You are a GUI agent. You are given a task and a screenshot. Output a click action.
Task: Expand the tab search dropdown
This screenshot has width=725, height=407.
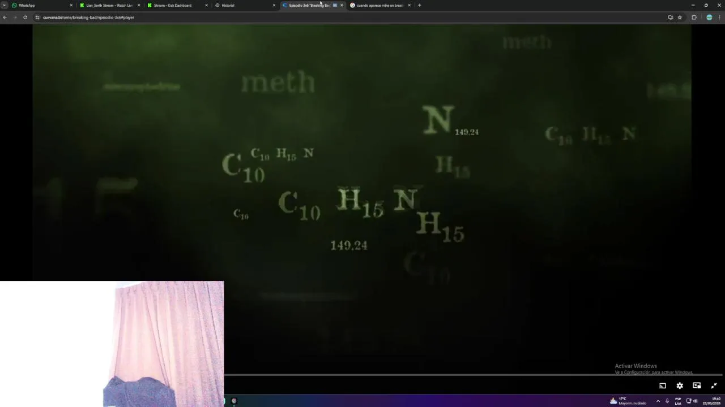pyautogui.click(x=4, y=5)
